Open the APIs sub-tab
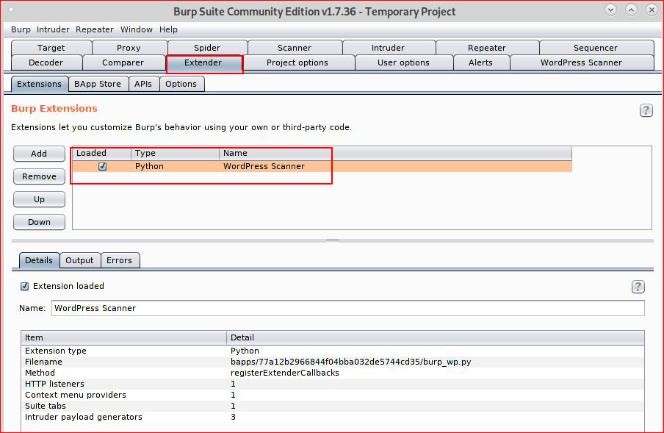Screen dimensions: 664x433 [x=143, y=84]
